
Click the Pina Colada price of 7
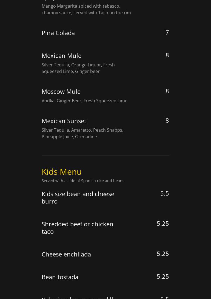[167, 32]
